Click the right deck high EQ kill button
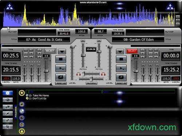Image resolution: width=182 pixels, height=136 pixels. click(157, 65)
